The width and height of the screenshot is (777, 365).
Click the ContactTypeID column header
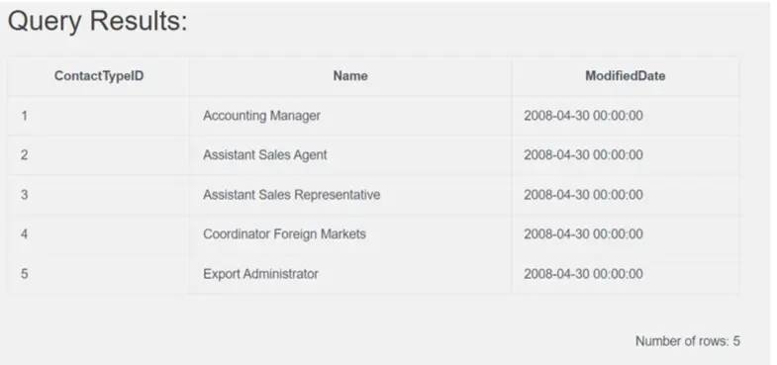(x=99, y=76)
